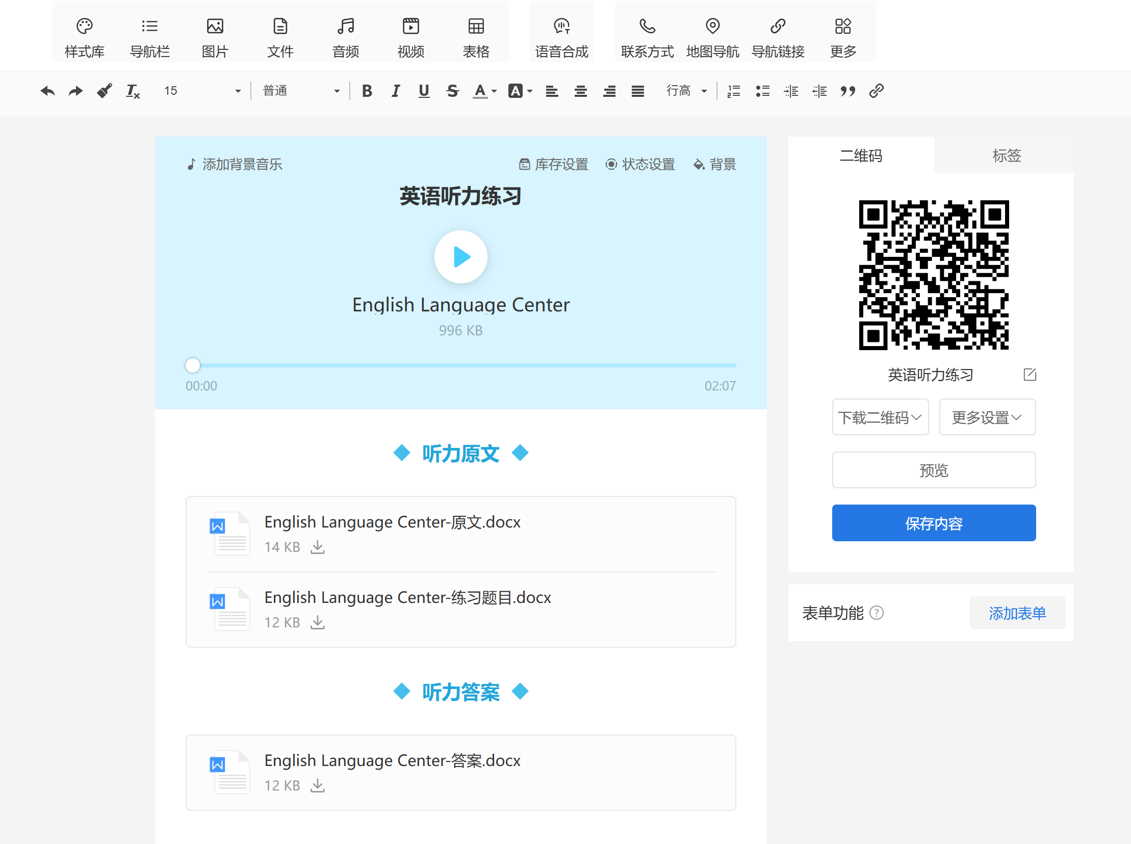Toggle italic formatting
This screenshot has height=844, width=1131.
point(395,91)
